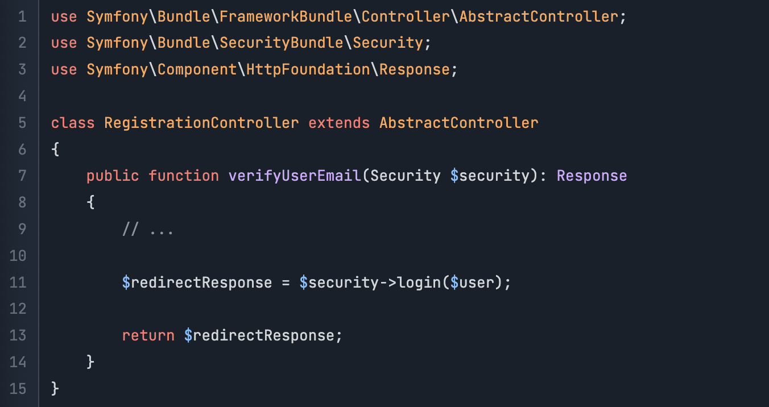Click the extends keyword on line 5
Viewport: 769px width, 407px height.
click(x=339, y=123)
